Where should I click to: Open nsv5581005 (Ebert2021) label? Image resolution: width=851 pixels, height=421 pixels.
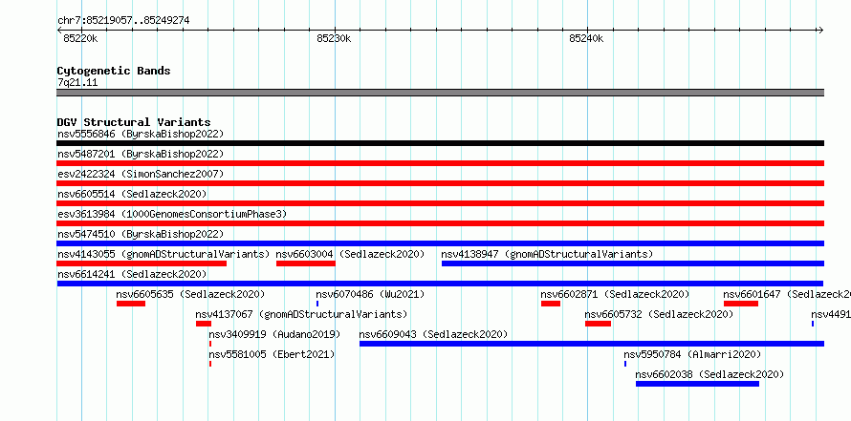point(272,354)
